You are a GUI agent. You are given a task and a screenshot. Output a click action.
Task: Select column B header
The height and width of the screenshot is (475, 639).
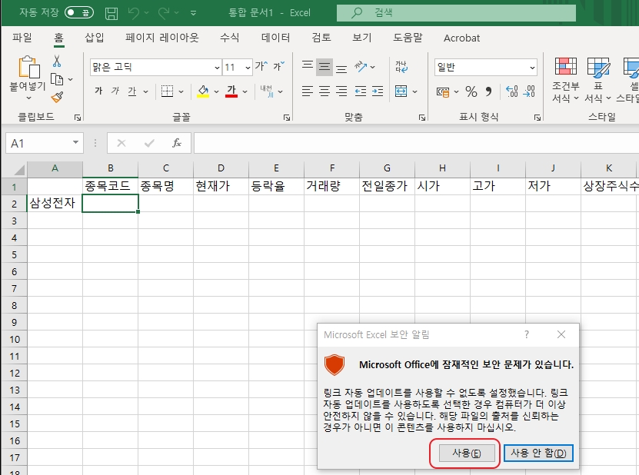click(111, 168)
